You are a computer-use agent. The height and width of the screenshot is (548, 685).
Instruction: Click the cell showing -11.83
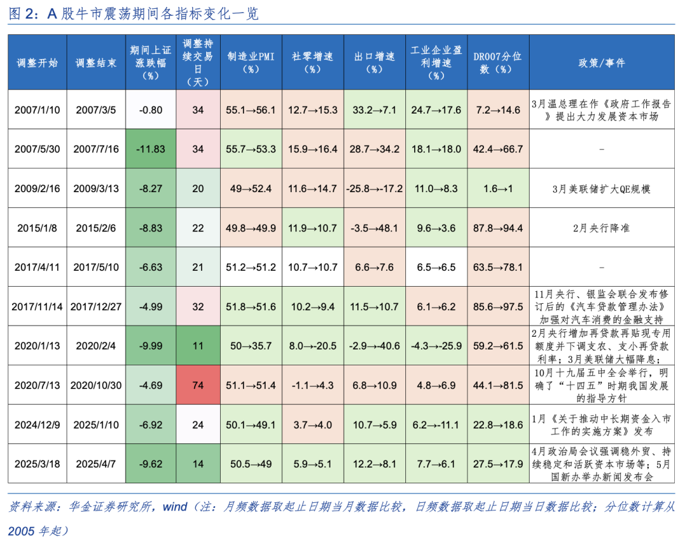151,149
